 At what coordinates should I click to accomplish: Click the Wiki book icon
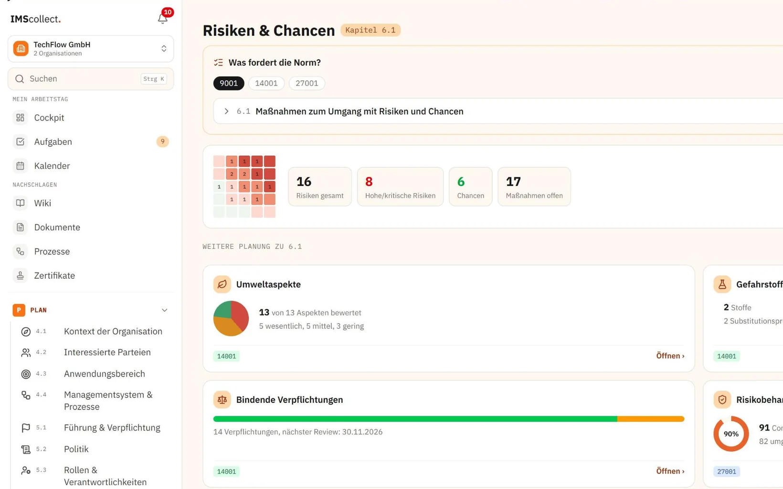pos(20,203)
